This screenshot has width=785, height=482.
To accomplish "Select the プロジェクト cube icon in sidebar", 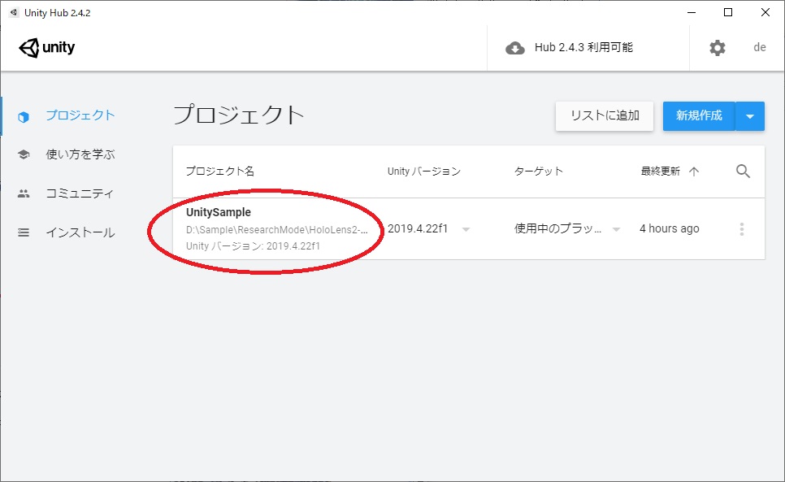I will tap(24, 116).
